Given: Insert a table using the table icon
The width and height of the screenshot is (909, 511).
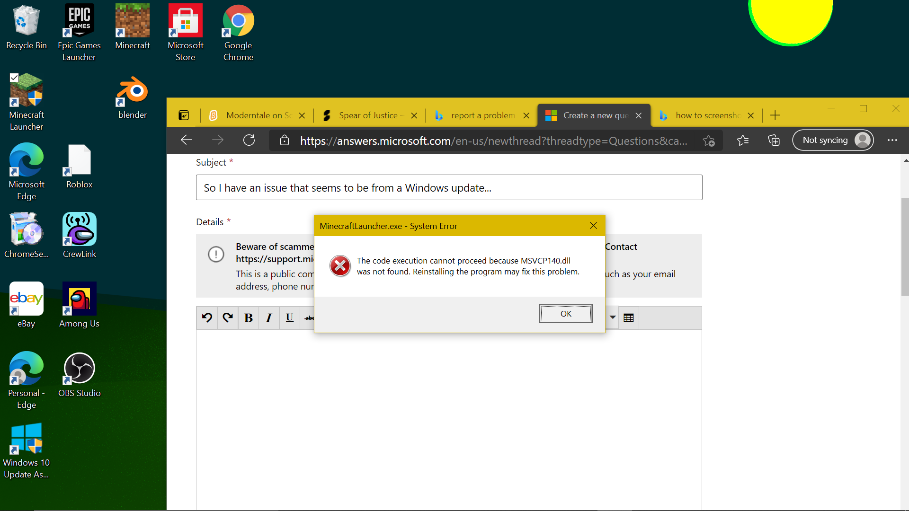Looking at the screenshot, I should [x=629, y=318].
